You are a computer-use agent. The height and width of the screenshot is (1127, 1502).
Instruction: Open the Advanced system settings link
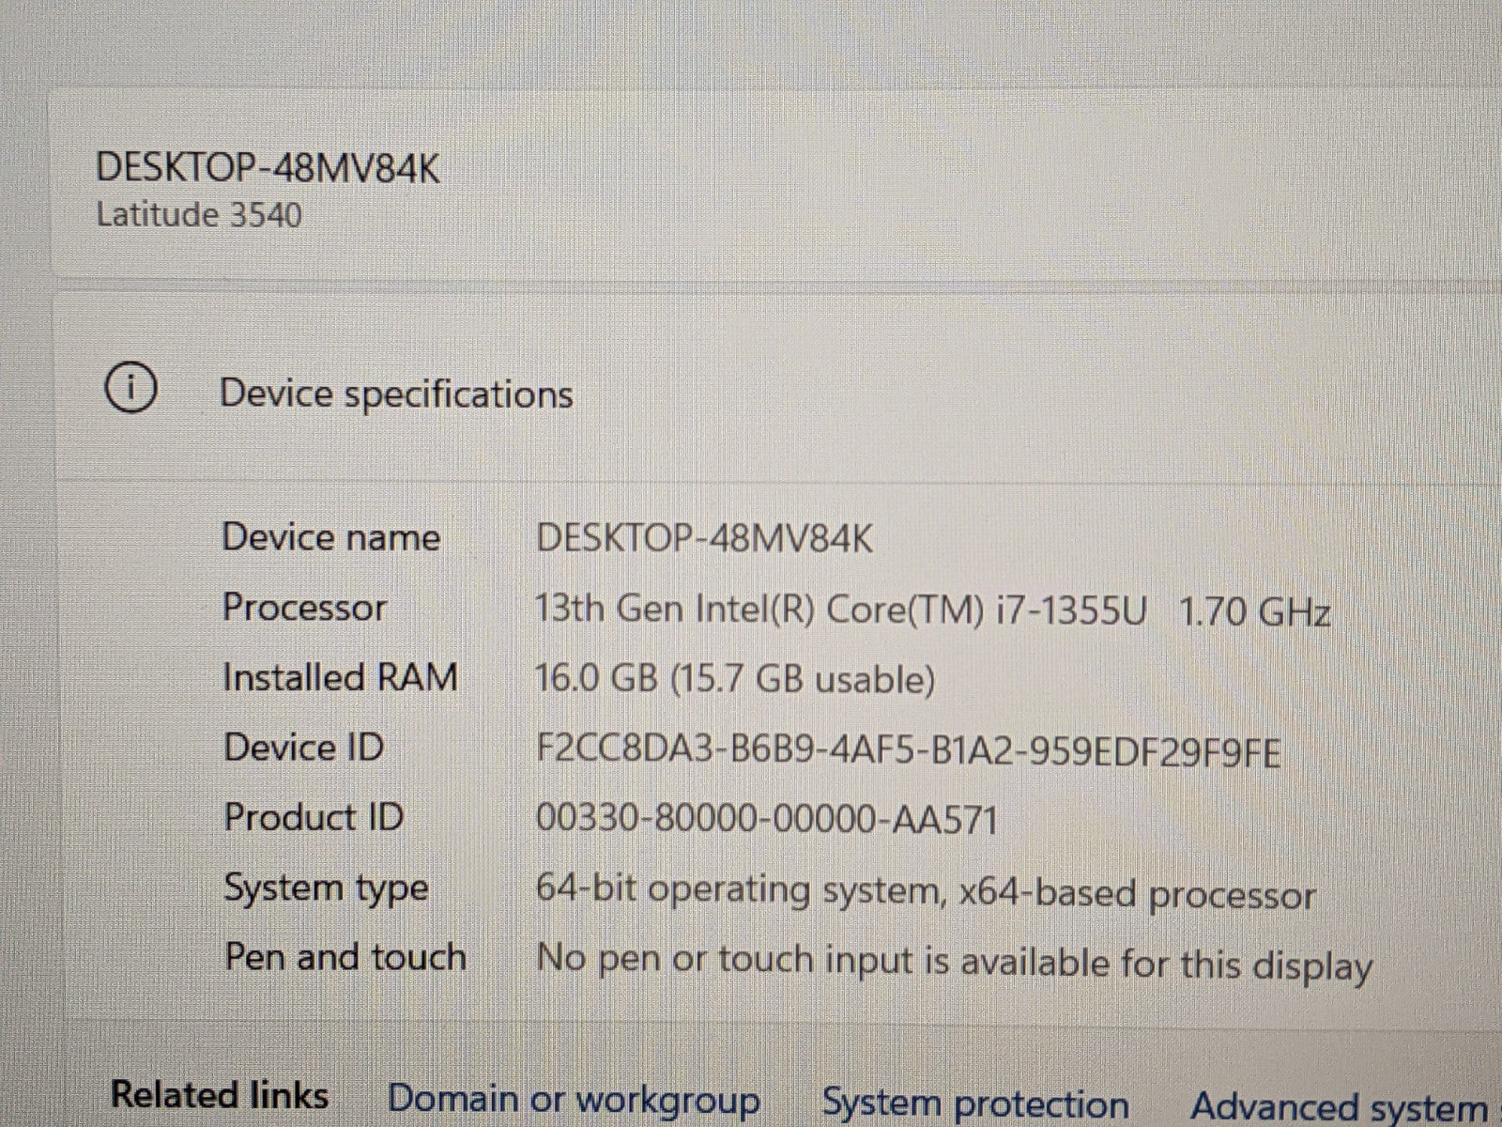pyautogui.click(x=1341, y=1106)
